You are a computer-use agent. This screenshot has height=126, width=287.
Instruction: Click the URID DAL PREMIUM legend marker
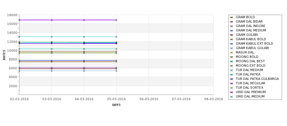point(232,92)
